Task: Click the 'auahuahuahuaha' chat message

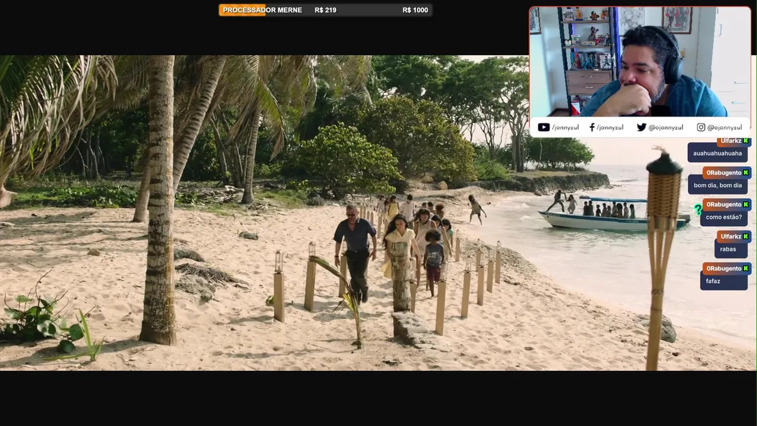Action: (x=717, y=153)
